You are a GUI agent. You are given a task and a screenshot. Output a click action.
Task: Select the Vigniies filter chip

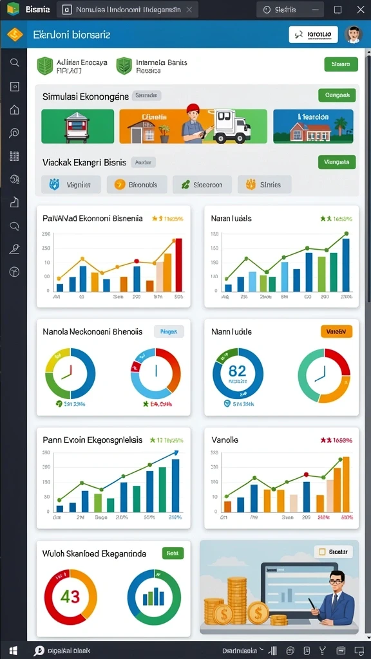(x=71, y=184)
